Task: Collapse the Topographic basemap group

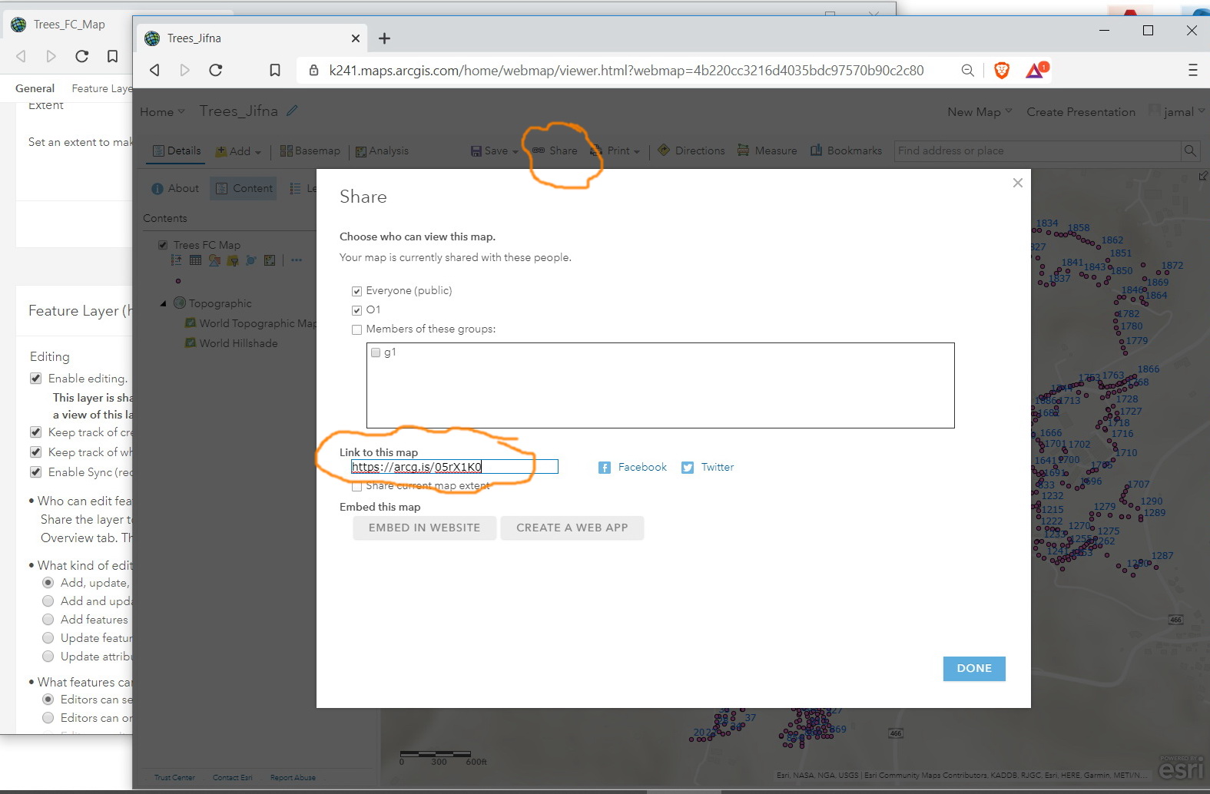Action: 163,303
